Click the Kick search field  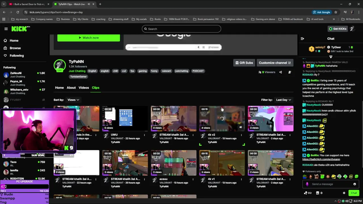tap(181, 29)
